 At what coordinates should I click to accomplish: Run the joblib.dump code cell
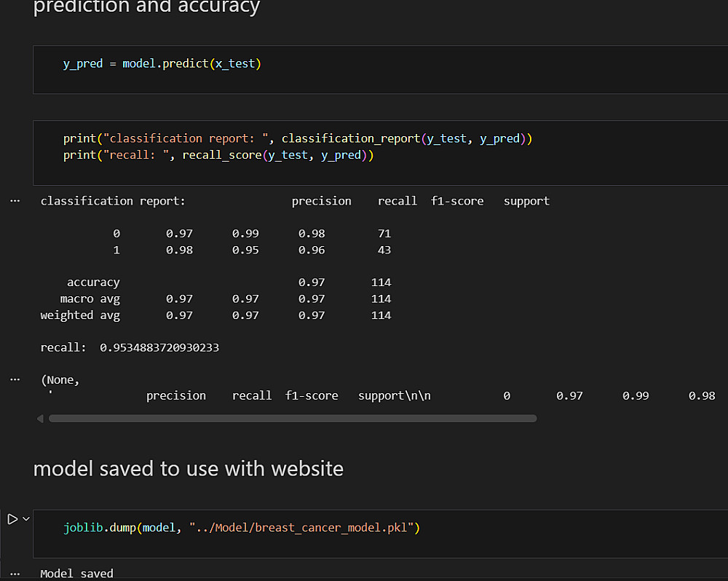point(12,519)
